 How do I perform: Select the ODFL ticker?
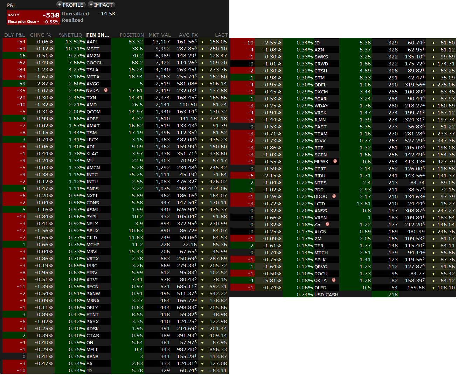point(320,85)
